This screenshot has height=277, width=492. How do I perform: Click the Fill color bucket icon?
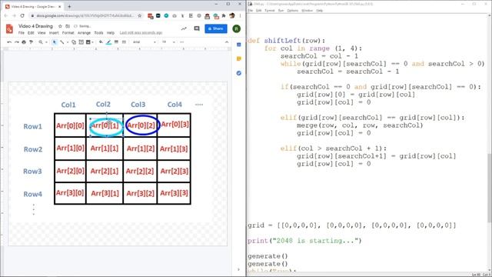[101, 42]
